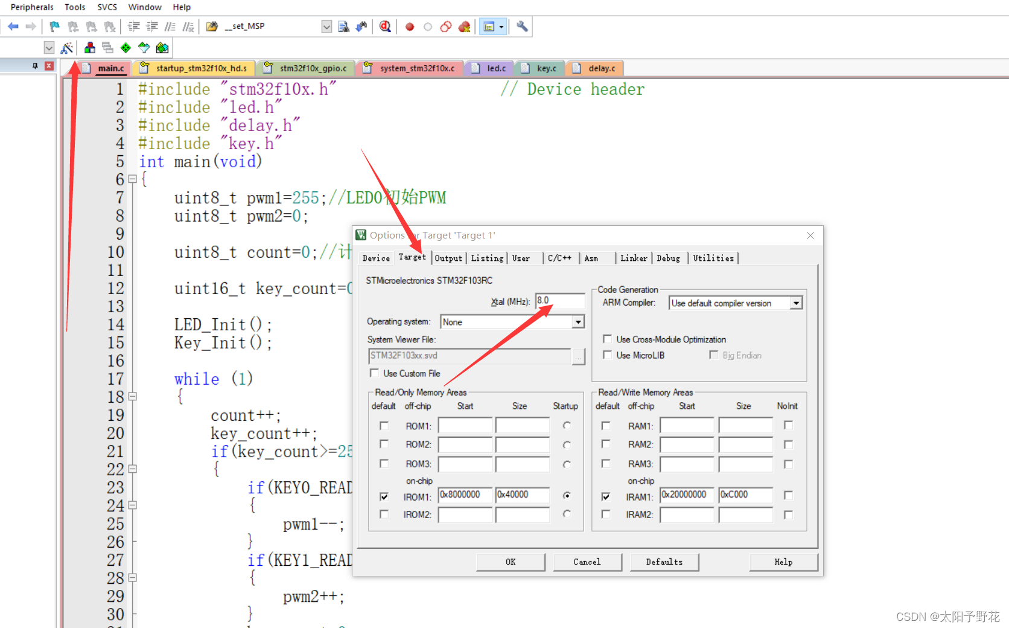The width and height of the screenshot is (1009, 628).
Task: Click the IRAM1 Size field
Action: point(746,495)
